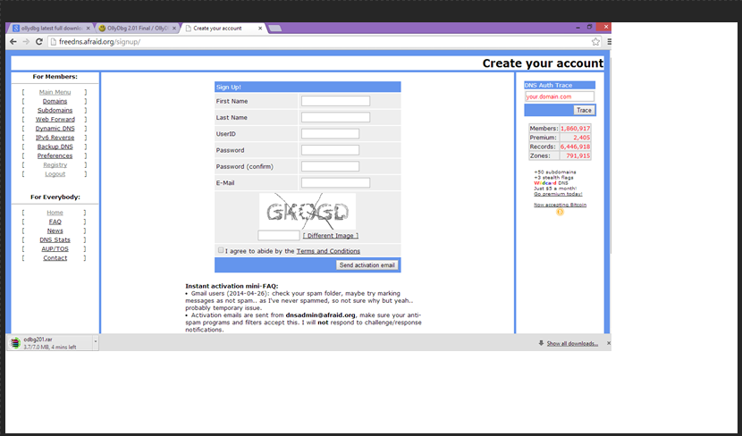Screen dimensions: 742x436
Task: Click the Zones count 791,915
Action: tap(578, 155)
